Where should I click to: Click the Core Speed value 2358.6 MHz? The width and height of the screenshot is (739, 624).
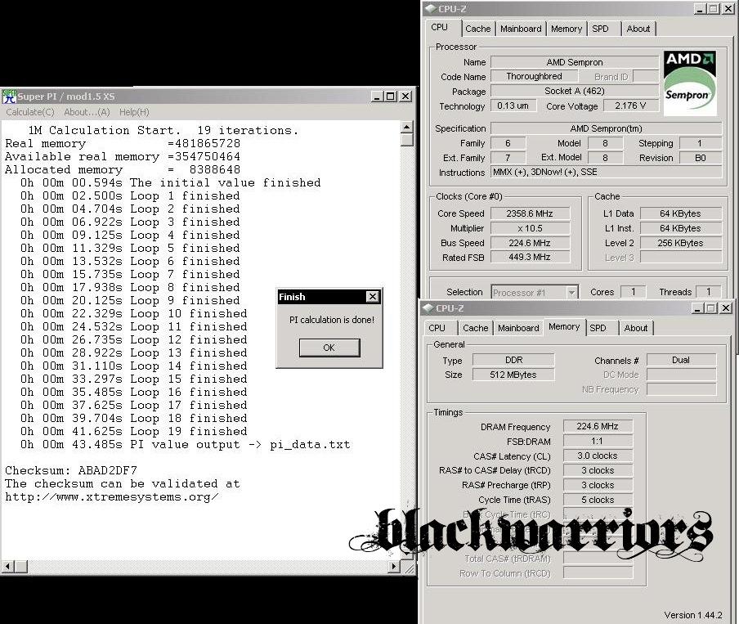coord(530,213)
